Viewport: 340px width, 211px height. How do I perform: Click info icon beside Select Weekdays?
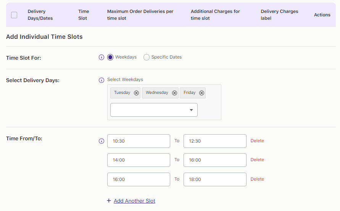pos(102,80)
